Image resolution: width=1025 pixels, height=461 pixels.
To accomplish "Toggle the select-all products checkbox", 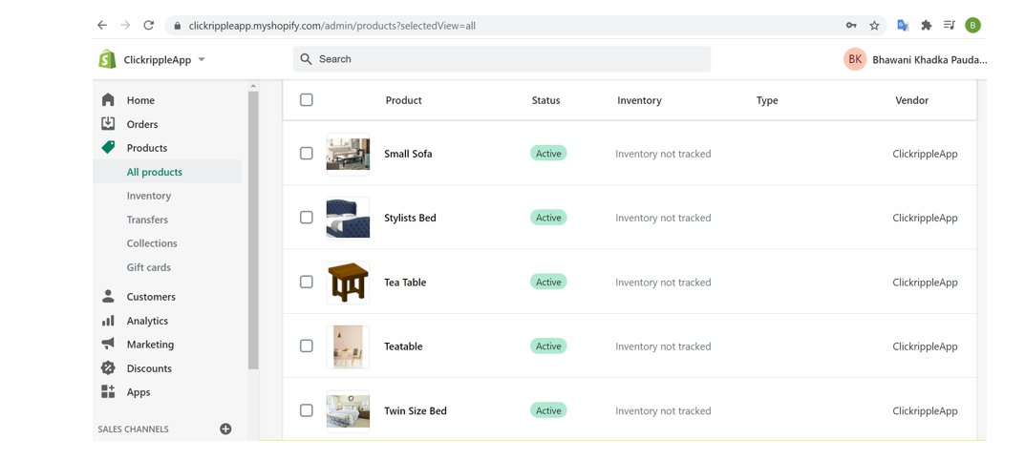I will tap(307, 100).
